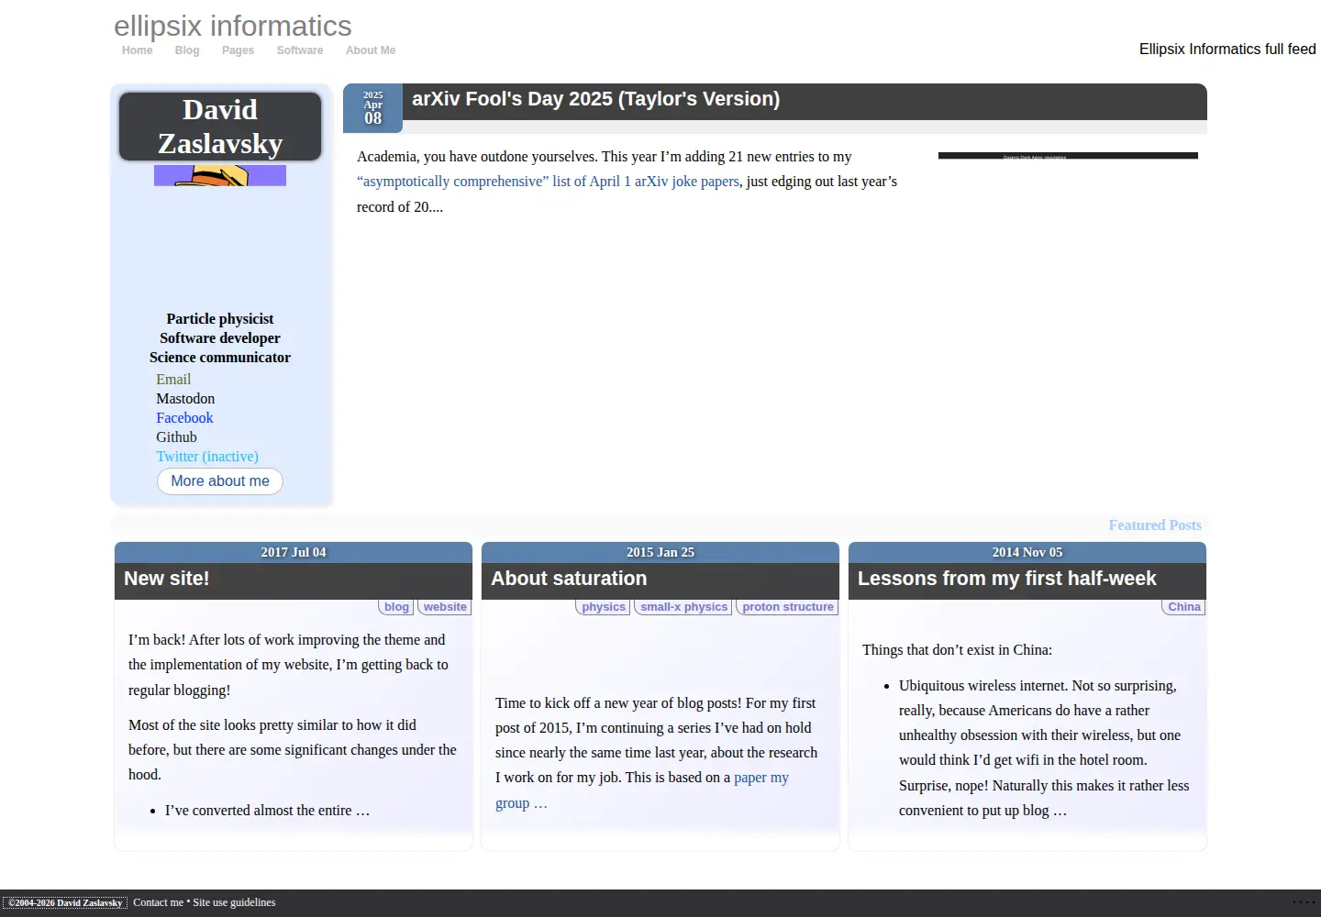Click the ©2004-2026 David Zaslavsky copyright notice
Viewport: 1321px width, 917px height.
(65, 902)
